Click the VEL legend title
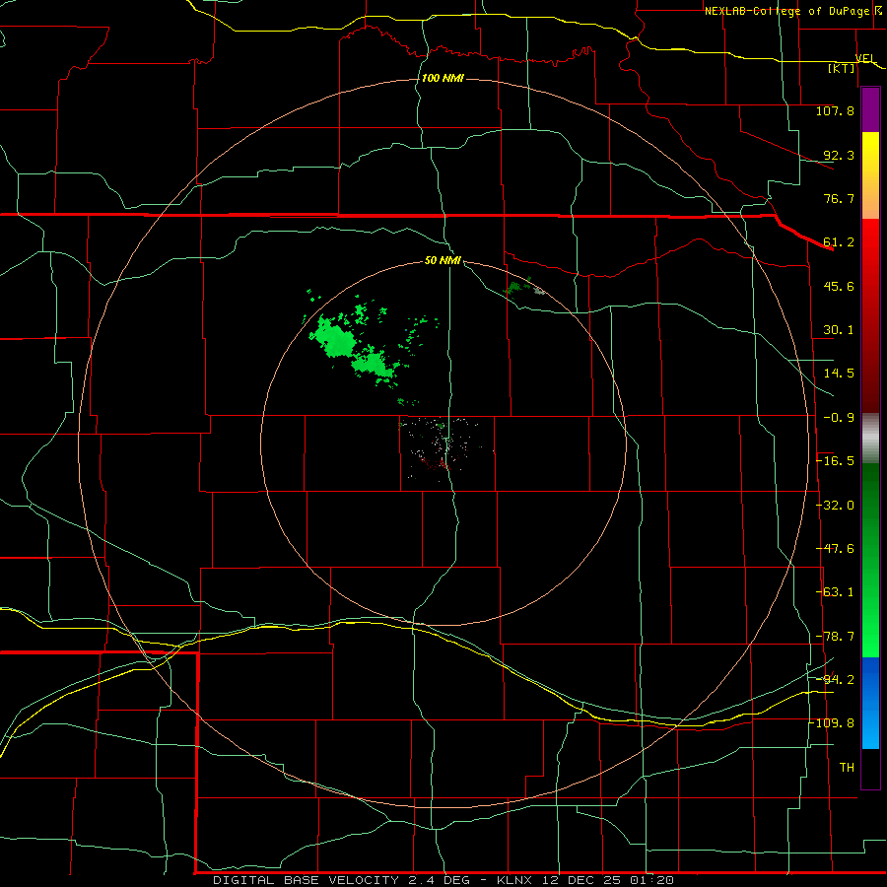 865,58
